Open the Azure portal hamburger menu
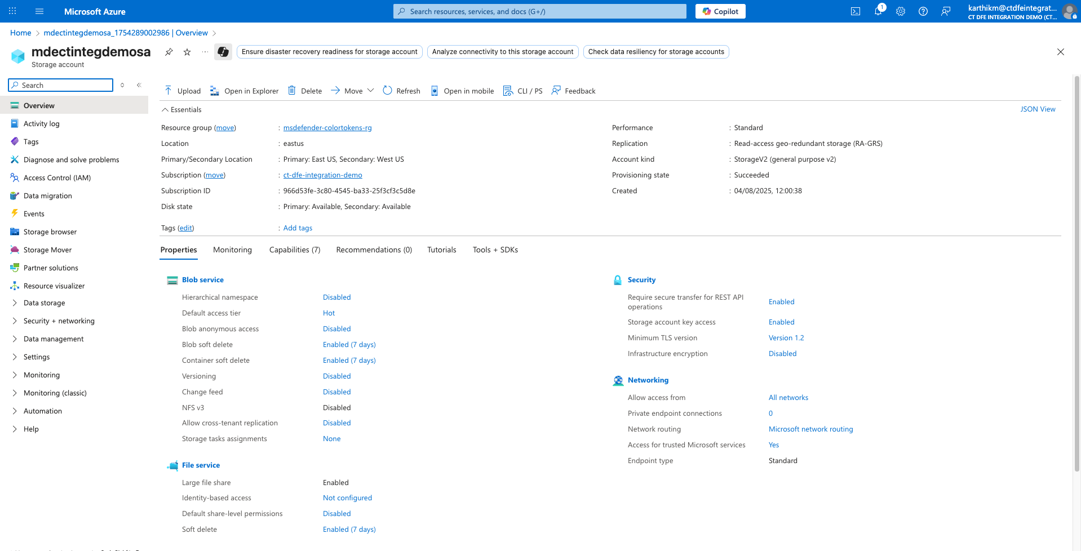The height and width of the screenshot is (551, 1081). point(39,11)
